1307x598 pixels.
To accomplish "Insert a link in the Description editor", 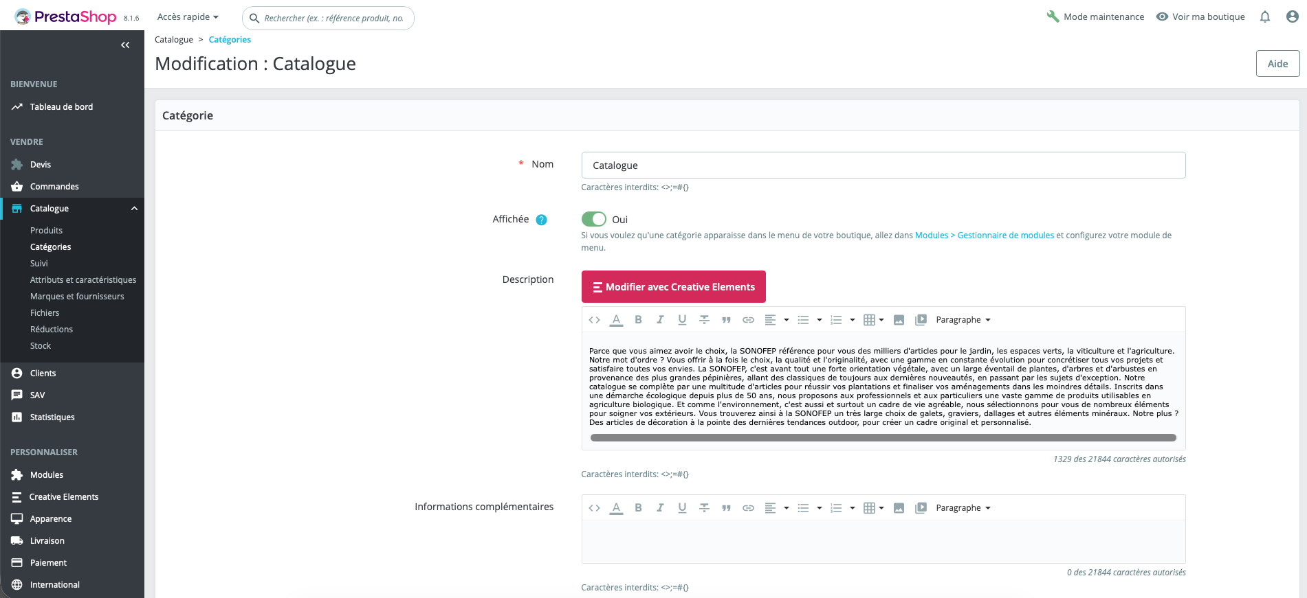I will tap(748, 320).
